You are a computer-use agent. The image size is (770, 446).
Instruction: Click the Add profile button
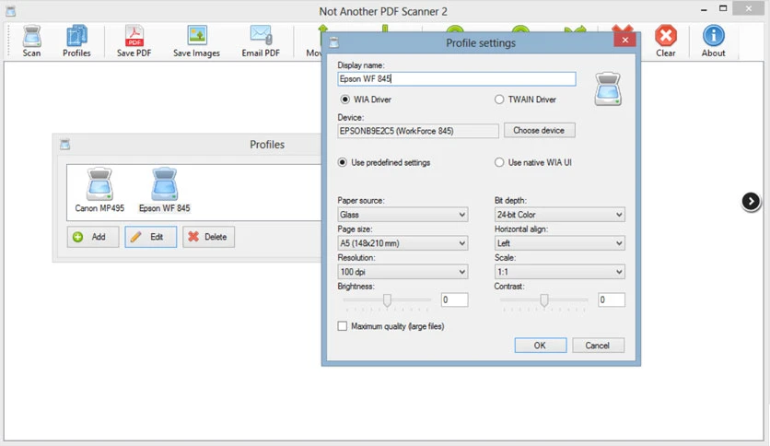tap(93, 237)
